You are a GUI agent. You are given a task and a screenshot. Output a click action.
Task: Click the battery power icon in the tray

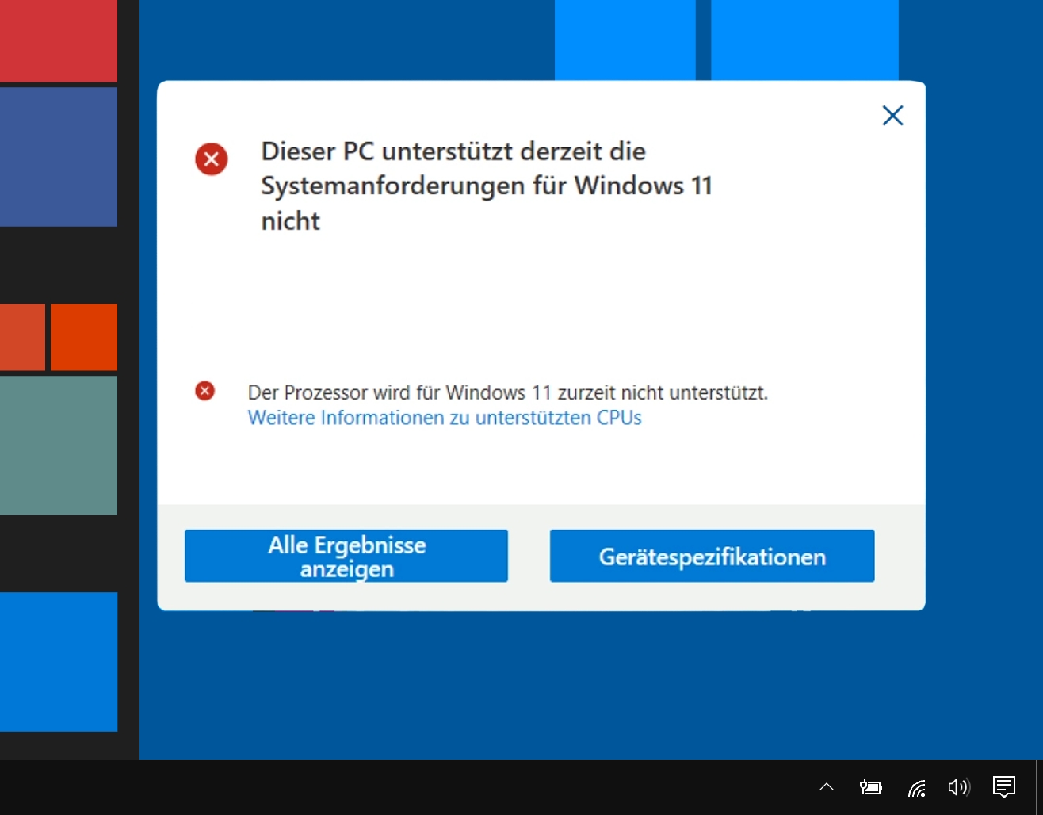[x=870, y=787]
